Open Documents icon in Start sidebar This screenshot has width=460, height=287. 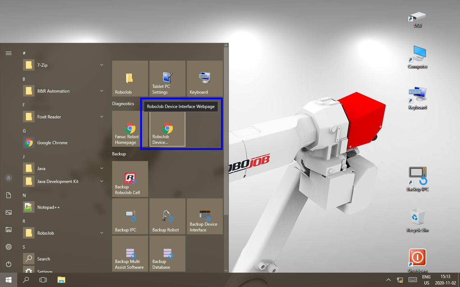(9, 195)
